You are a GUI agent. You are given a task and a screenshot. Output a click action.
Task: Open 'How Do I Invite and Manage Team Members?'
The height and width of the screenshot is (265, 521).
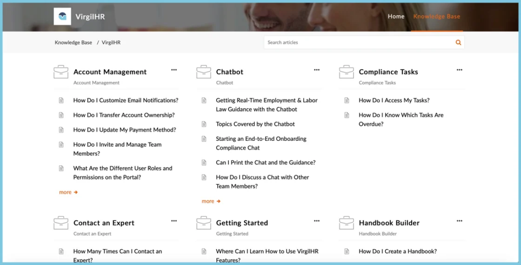(x=118, y=149)
